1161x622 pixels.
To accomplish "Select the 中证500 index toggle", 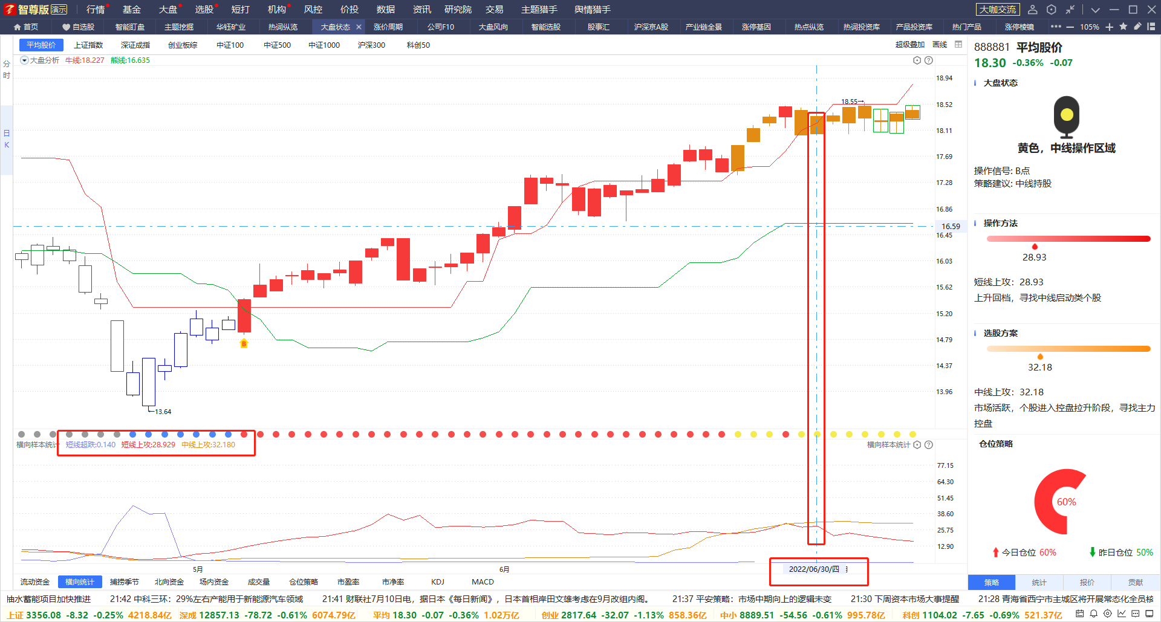I will click(x=277, y=45).
